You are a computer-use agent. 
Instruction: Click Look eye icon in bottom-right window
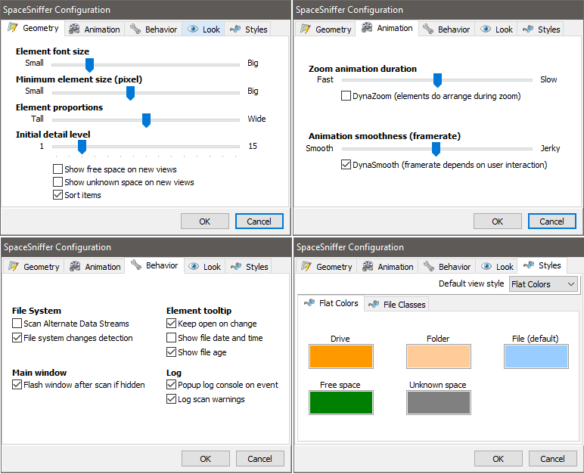(x=486, y=267)
